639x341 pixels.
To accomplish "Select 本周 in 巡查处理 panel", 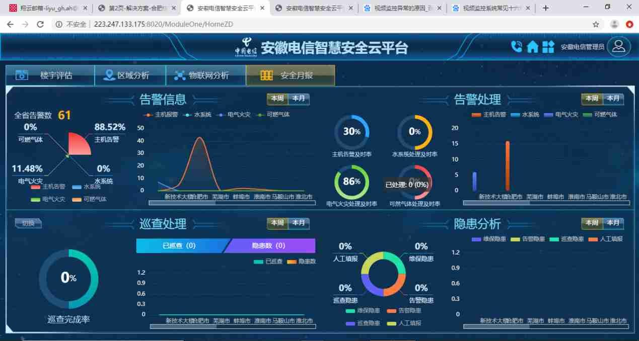I will pos(277,223).
